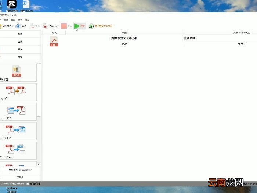This screenshot has width=257, height=193.
Task: Open FastStone Capture desktop shortcut
Action: tap(12, 190)
